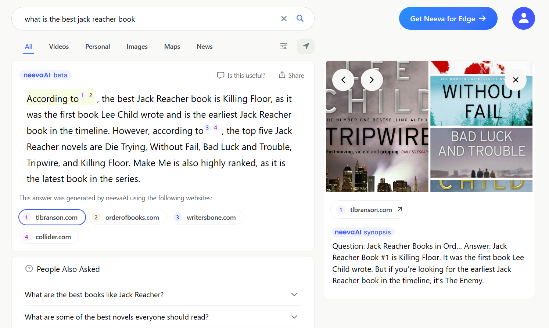This screenshot has height=328, width=549.
Task: Click the Tripwire book cover image
Action: pos(377,127)
